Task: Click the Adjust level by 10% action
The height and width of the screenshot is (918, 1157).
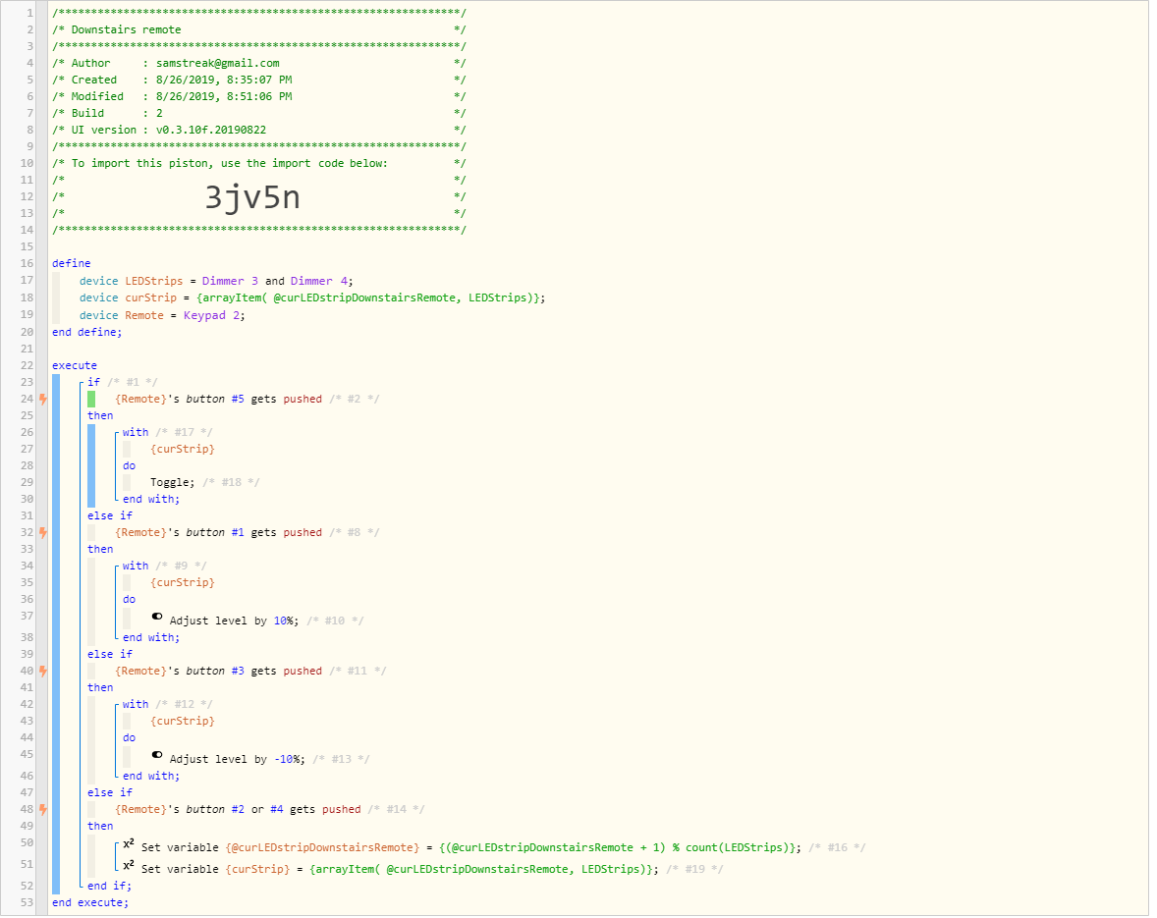Action: point(234,621)
